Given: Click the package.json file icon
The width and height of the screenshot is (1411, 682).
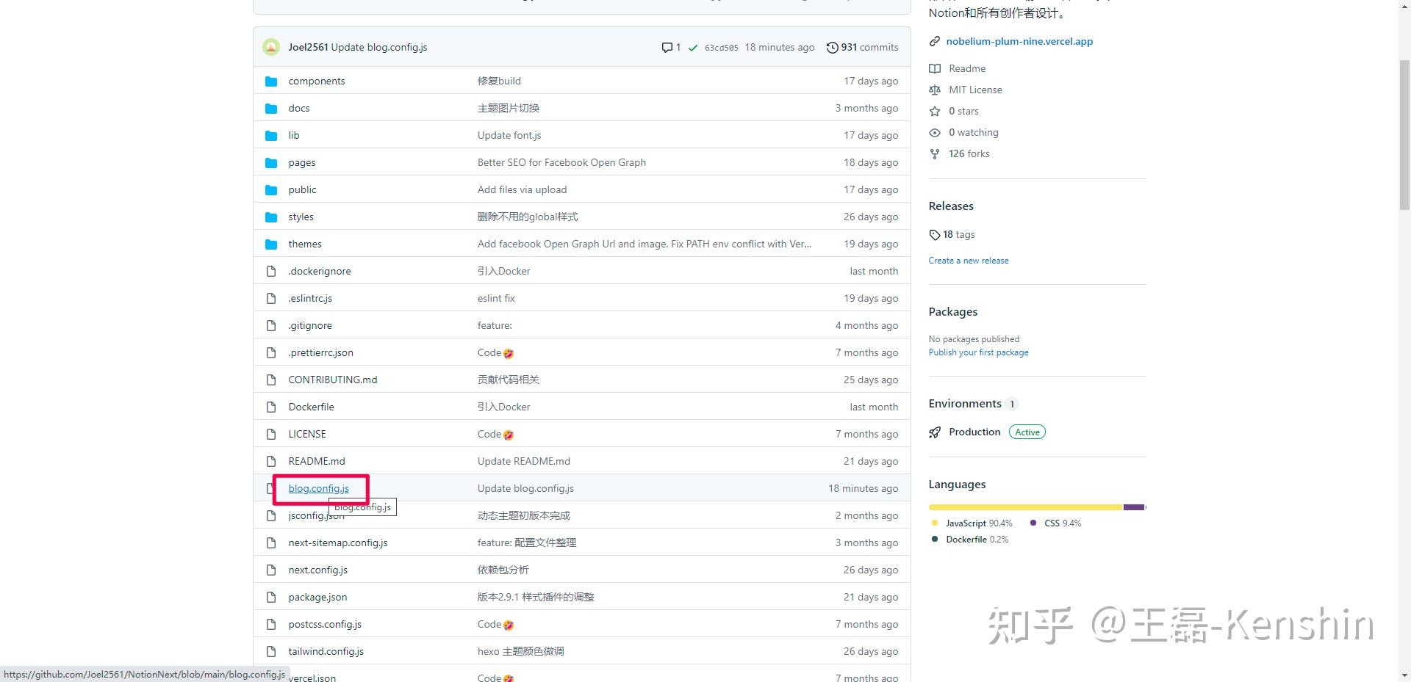Looking at the screenshot, I should (x=271, y=597).
